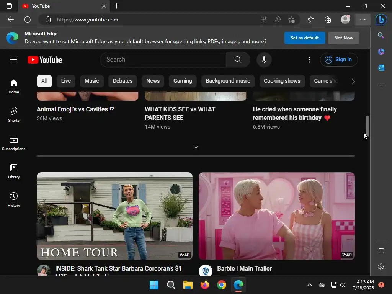
Task: Click the Edge address bar URL
Action: click(x=88, y=20)
